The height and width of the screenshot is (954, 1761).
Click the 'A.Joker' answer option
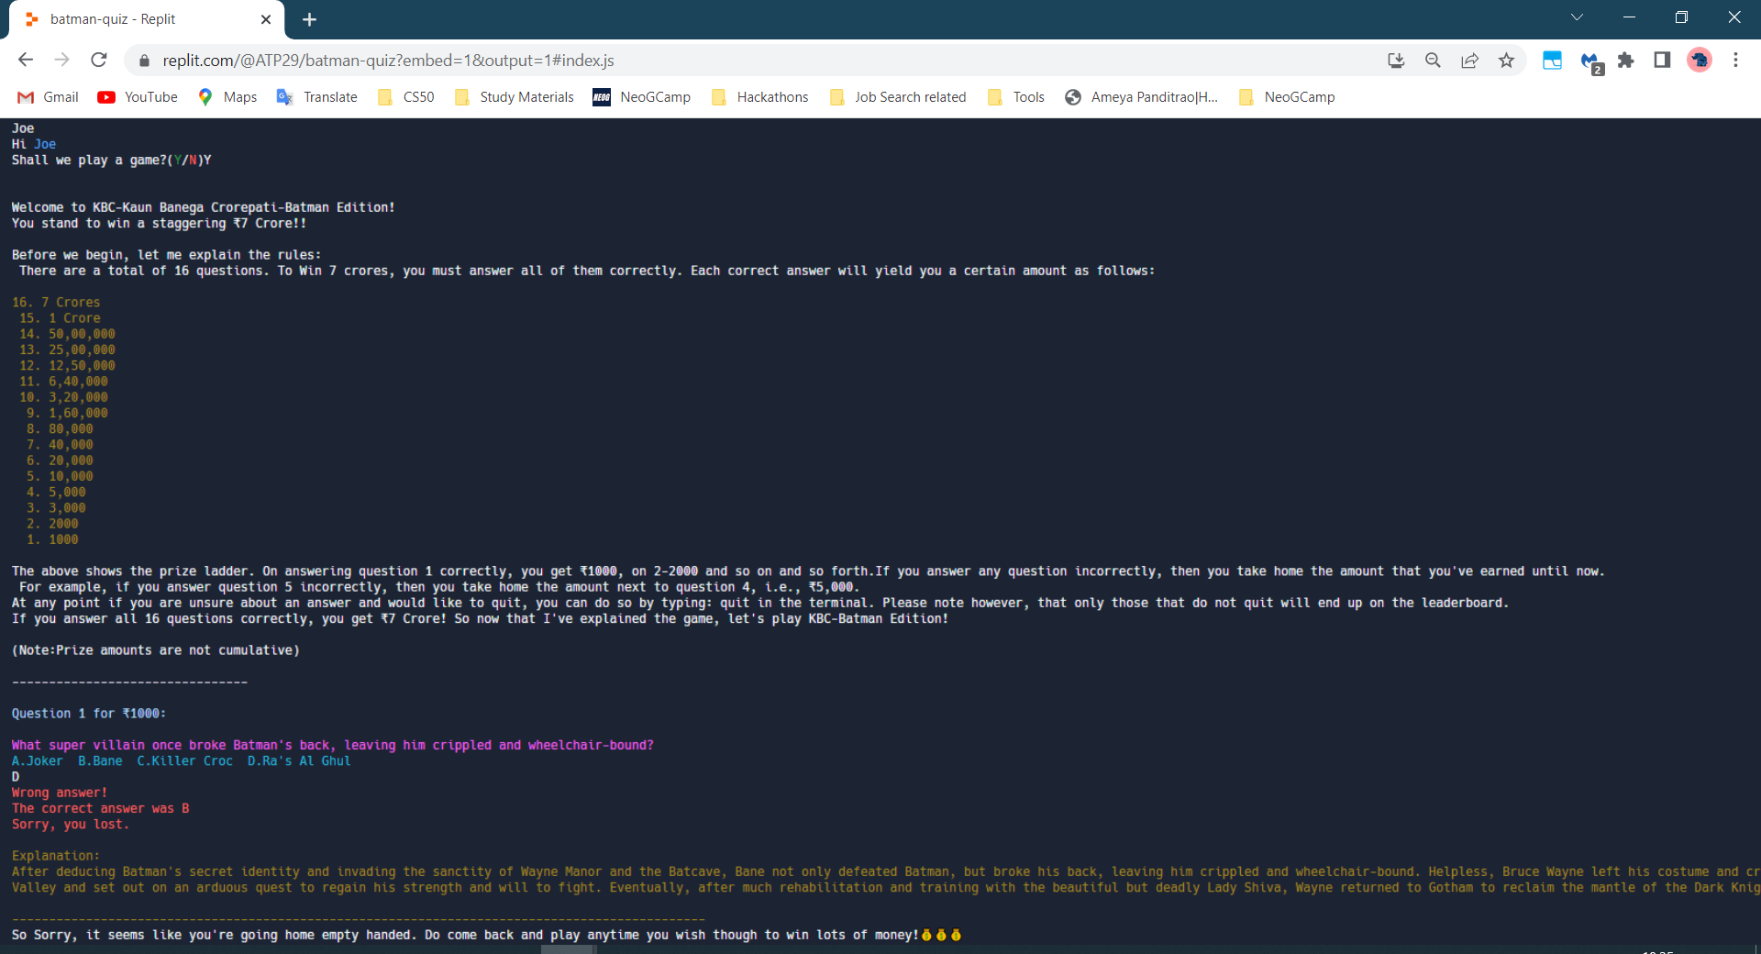(x=38, y=761)
